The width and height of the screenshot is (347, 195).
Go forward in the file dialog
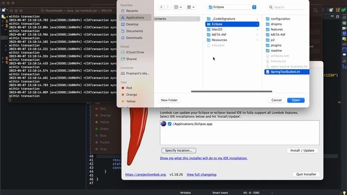pos(168,7)
